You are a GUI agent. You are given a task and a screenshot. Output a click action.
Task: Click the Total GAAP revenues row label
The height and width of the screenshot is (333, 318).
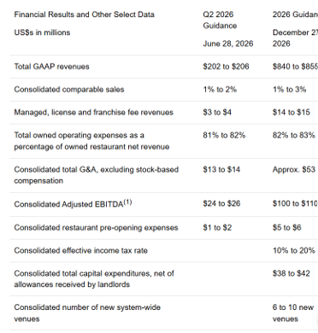[x=51, y=67]
